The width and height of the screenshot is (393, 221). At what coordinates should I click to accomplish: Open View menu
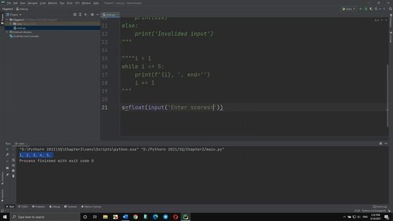click(23, 3)
